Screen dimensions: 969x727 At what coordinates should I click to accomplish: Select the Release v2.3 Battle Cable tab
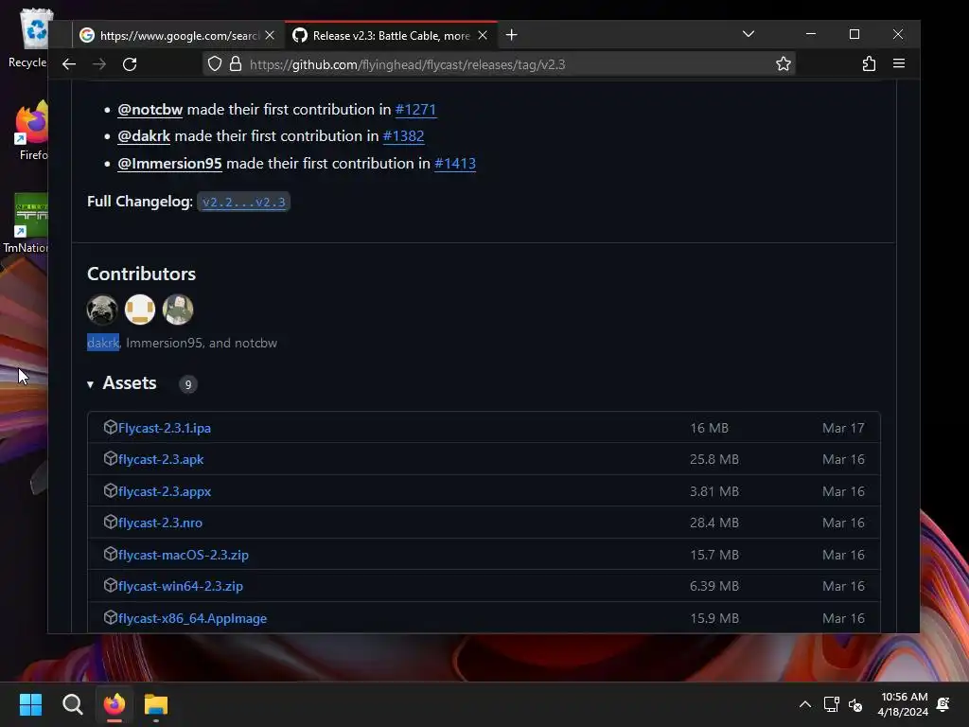coord(391,35)
